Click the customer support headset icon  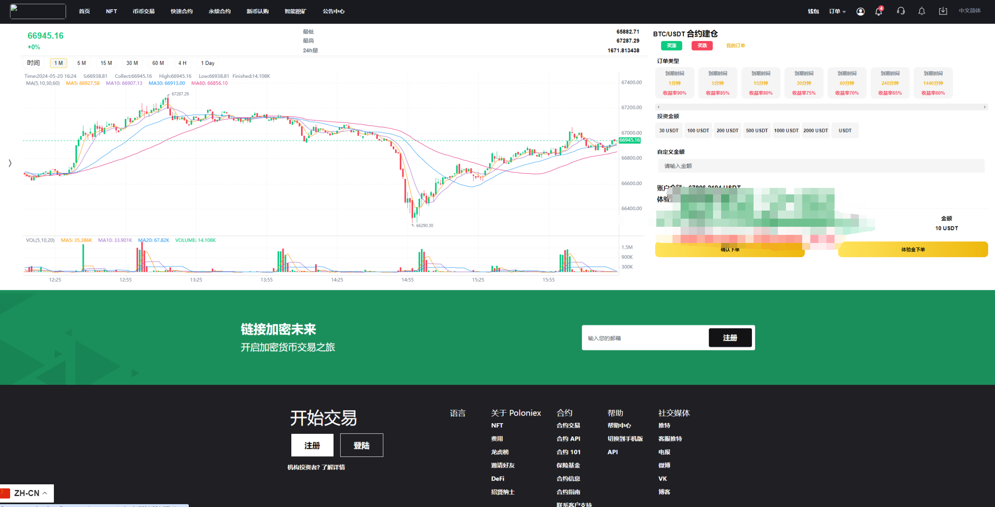tap(901, 11)
